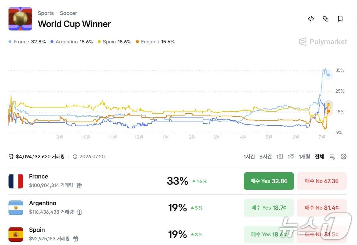Copy the market link icon
357x245 pixels.
326,19
